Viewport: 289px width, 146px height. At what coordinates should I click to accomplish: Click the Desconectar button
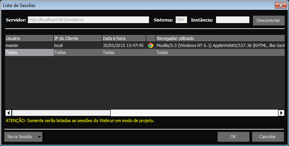pyautogui.click(x=269, y=20)
